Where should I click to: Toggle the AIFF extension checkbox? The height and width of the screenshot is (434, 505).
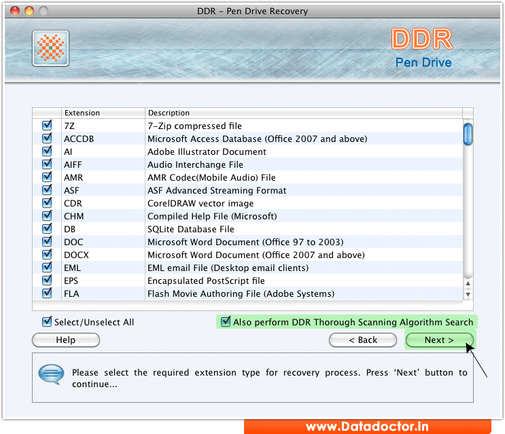(x=47, y=164)
